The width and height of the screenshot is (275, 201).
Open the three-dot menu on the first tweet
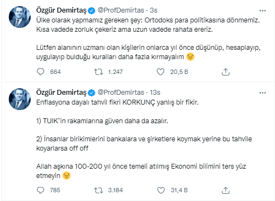pos(262,11)
